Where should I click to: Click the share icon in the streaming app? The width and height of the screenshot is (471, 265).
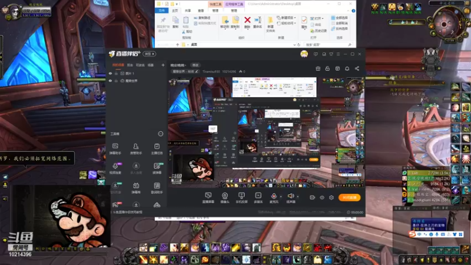click(357, 68)
